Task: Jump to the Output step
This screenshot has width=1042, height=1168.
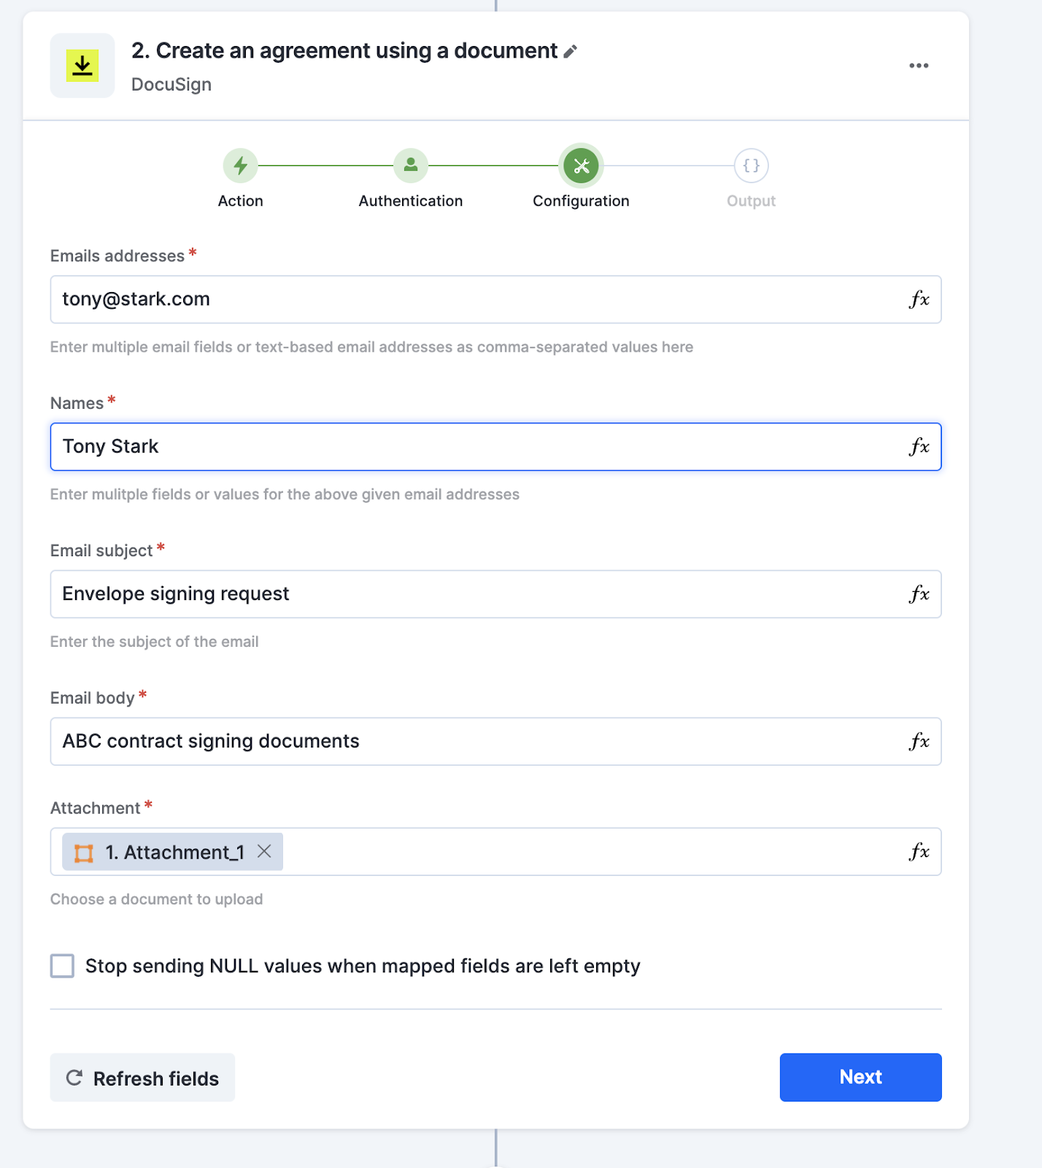Action: click(x=751, y=166)
